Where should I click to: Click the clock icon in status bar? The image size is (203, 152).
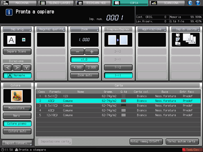pos(2,150)
